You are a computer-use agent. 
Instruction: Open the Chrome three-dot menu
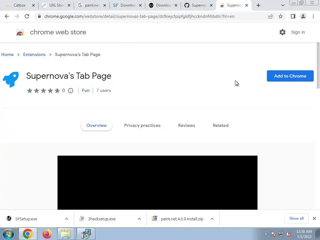coord(313,16)
